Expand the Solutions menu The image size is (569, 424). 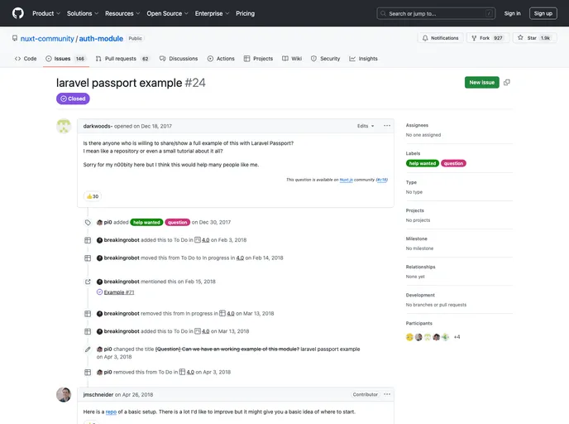83,13
